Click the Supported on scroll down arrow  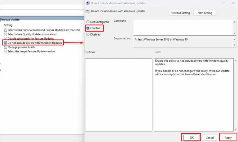pyautogui.click(x=234, y=45)
